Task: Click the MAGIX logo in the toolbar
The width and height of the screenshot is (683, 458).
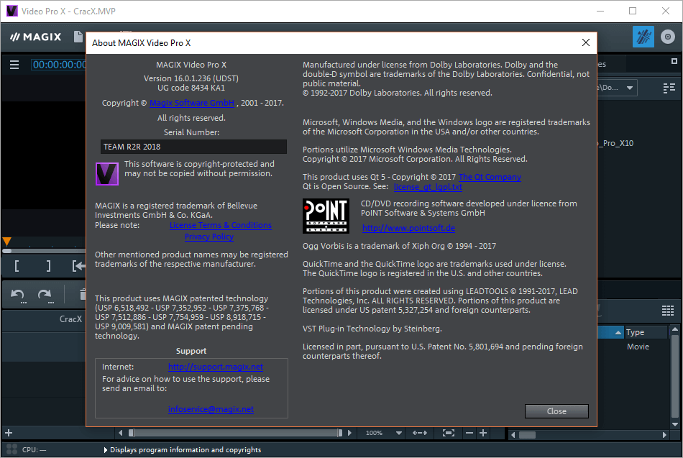Action: (36, 37)
